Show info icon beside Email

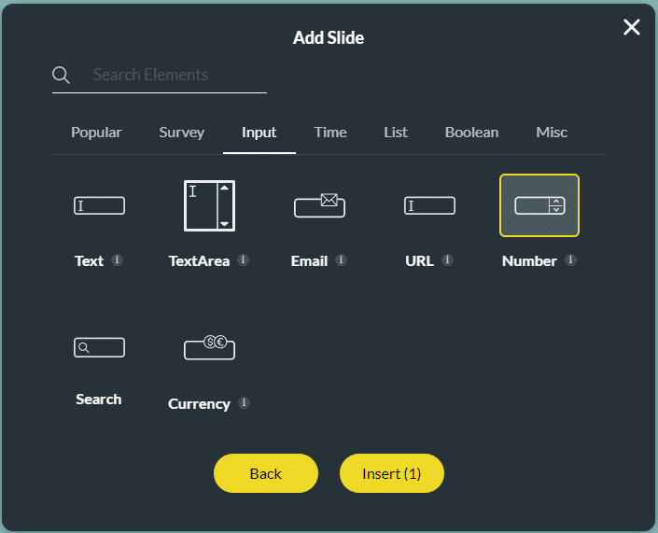342,260
